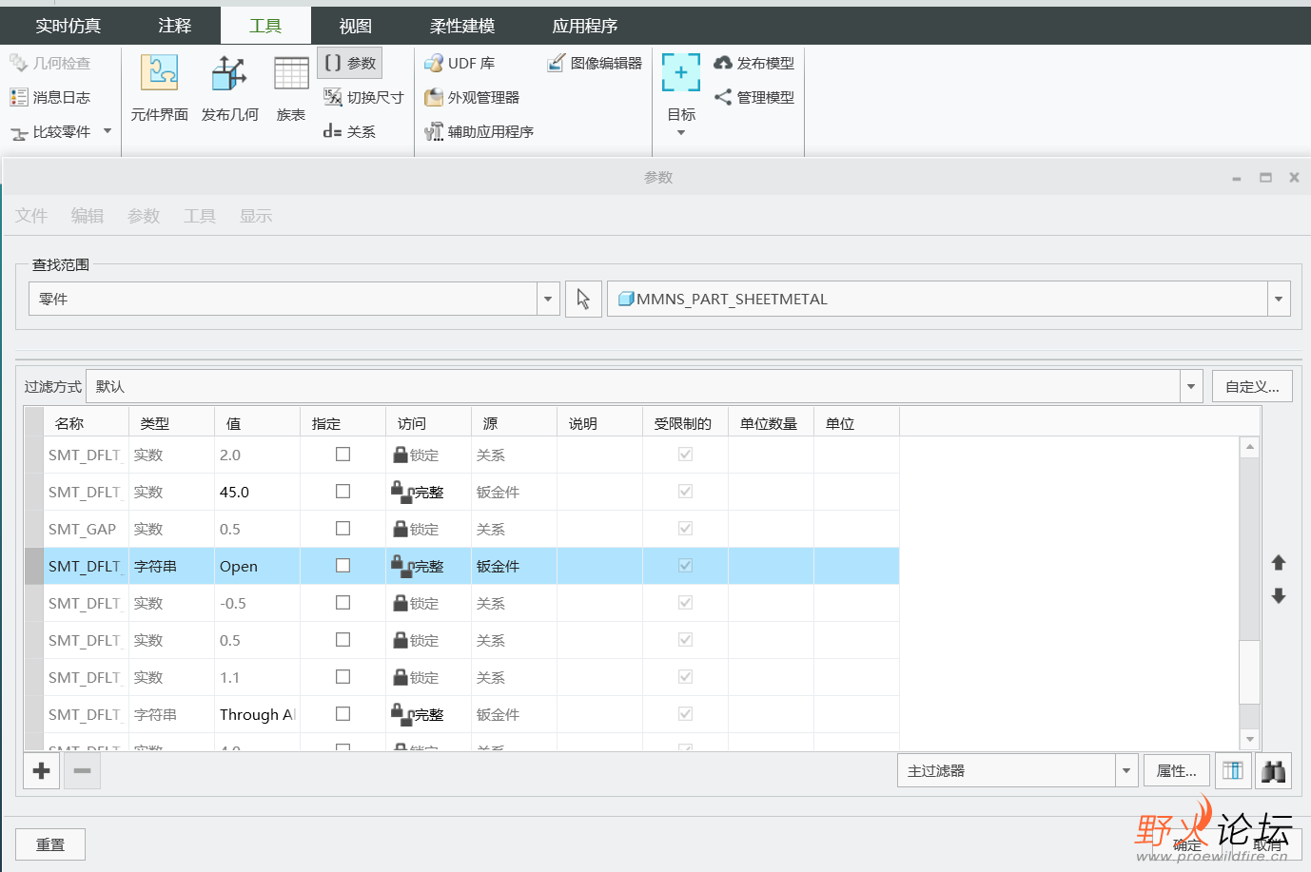Open the 参数 parameters tool in ribbon
1311x872 pixels.
pyautogui.click(x=350, y=63)
